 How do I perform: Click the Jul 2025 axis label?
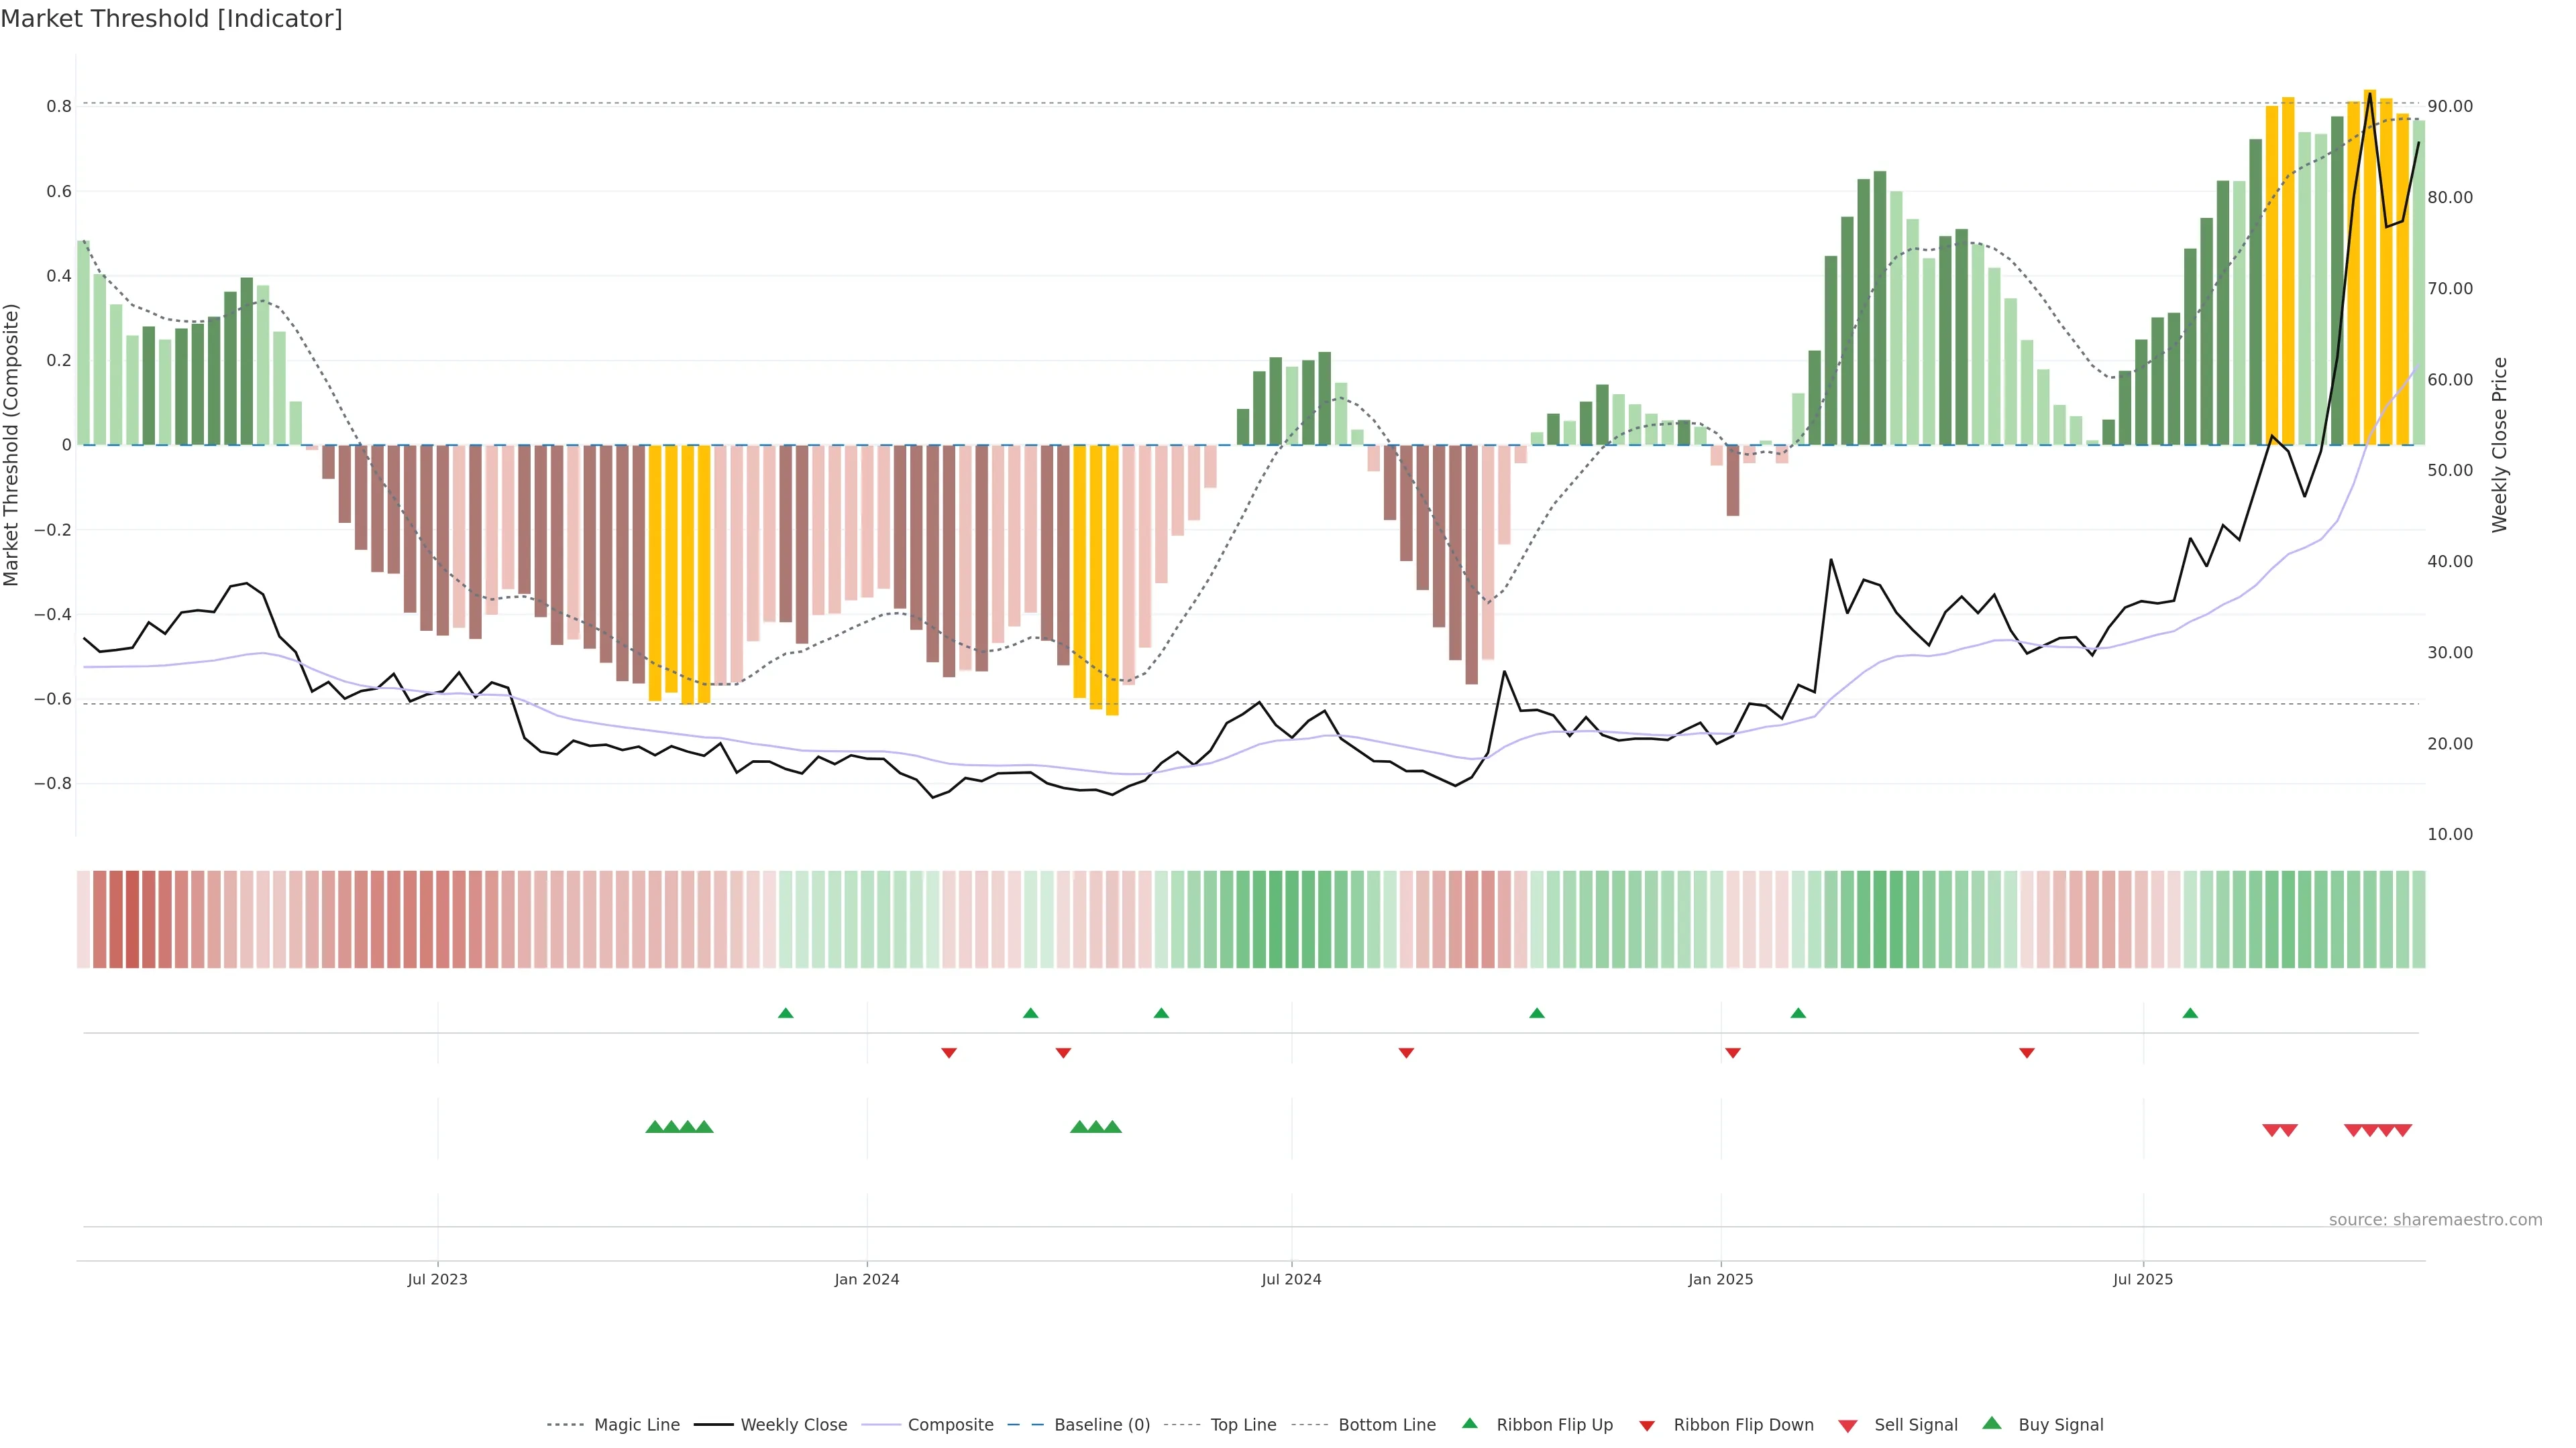coord(2143,1279)
